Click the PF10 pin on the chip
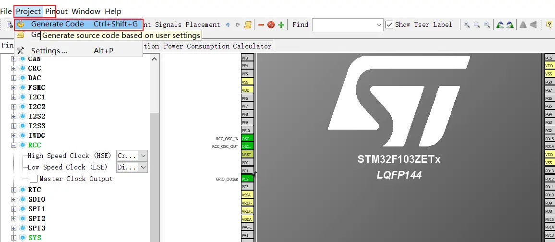The image size is (555, 242). (x=247, y=130)
